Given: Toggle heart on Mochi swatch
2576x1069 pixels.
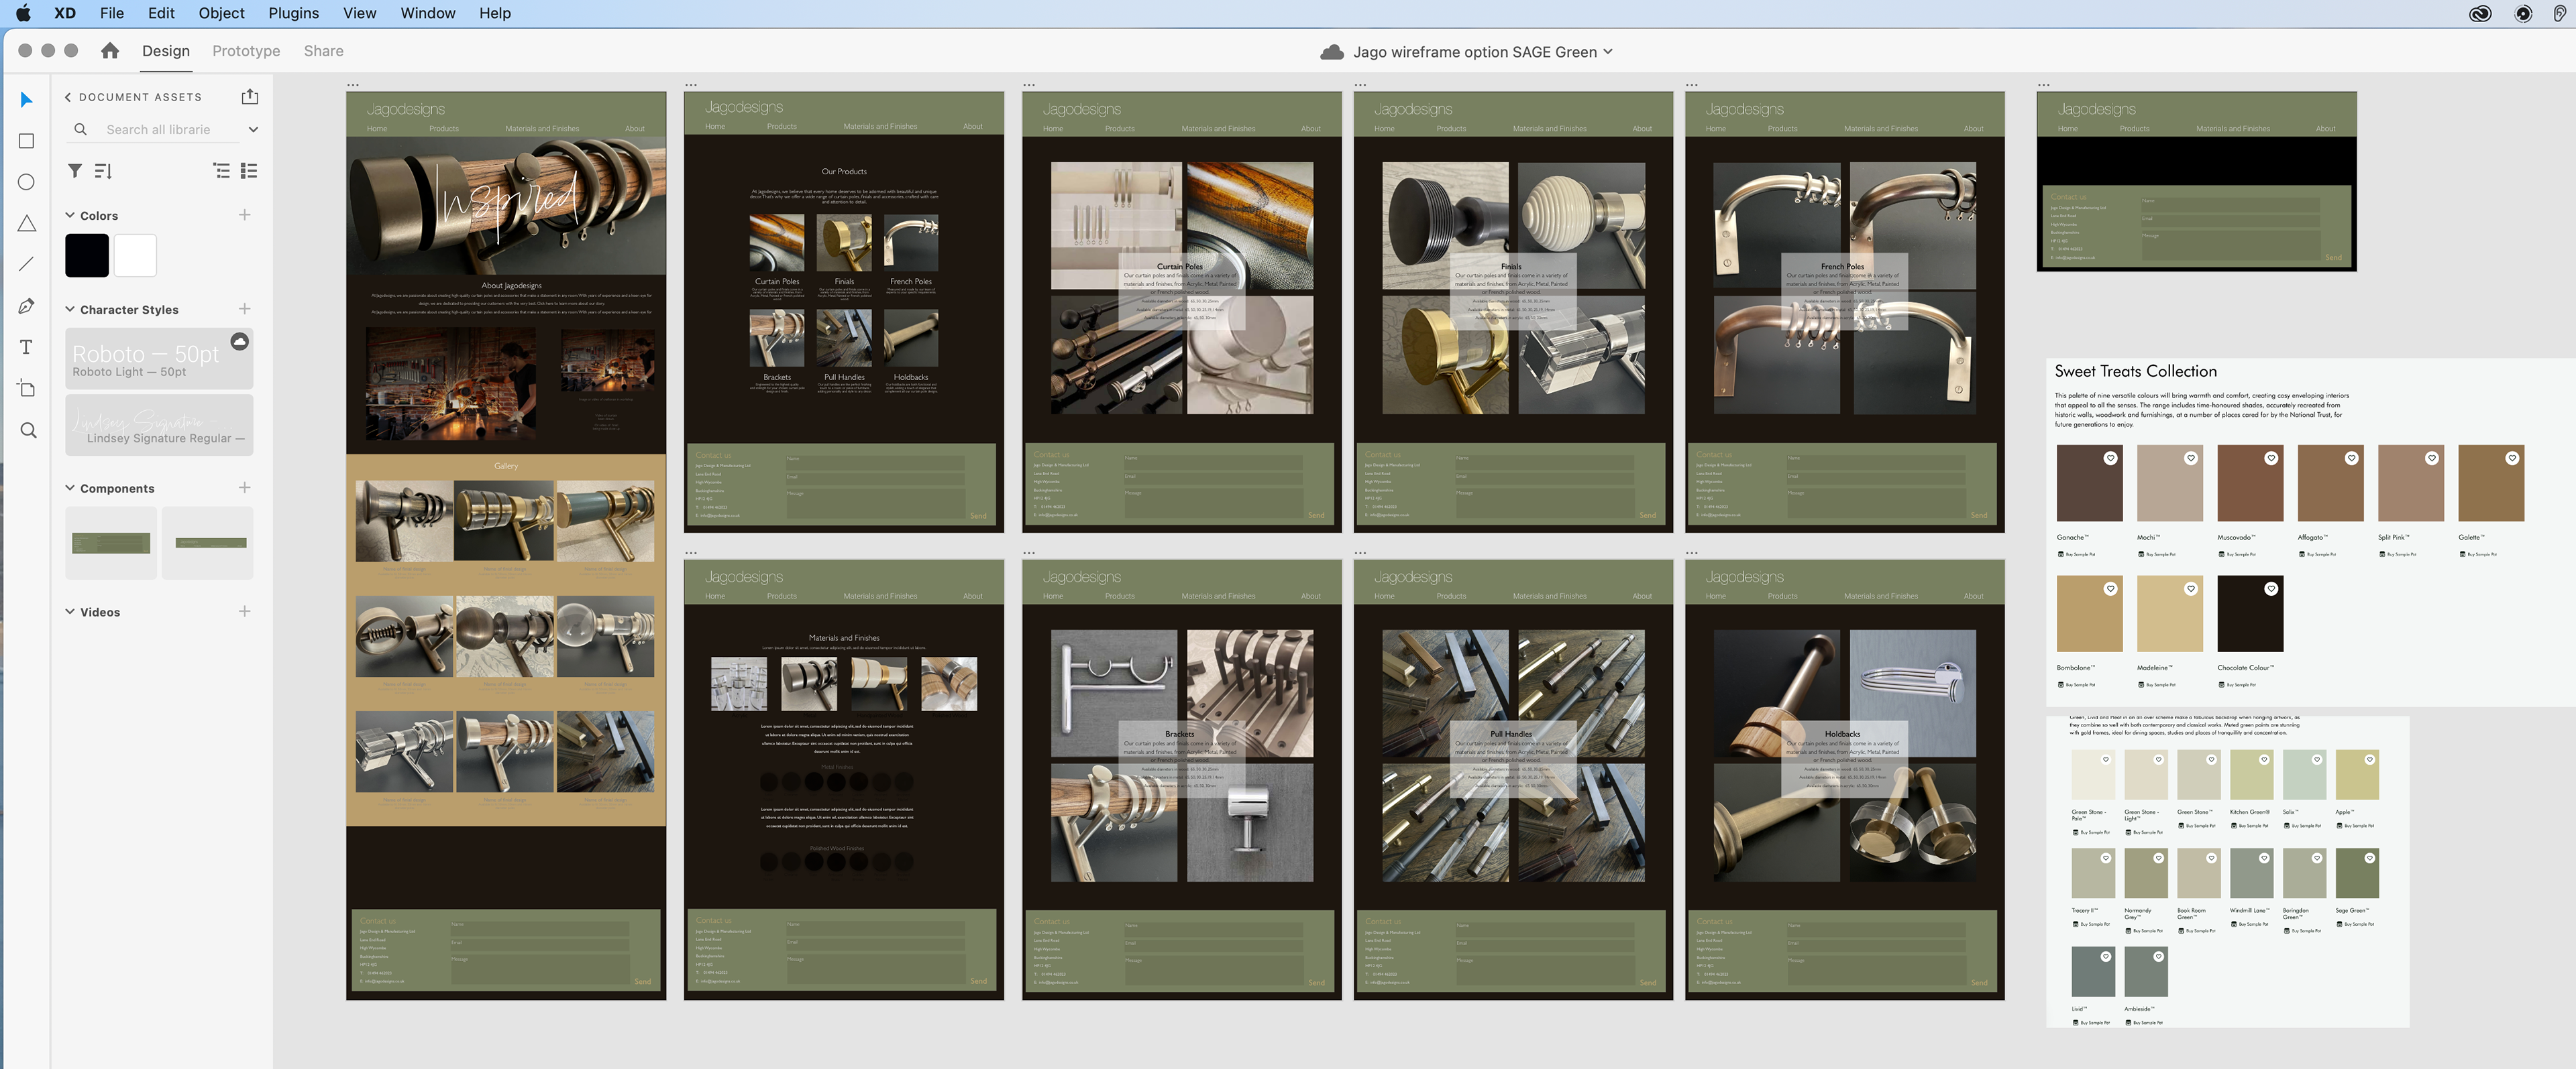Looking at the screenshot, I should [x=2190, y=458].
